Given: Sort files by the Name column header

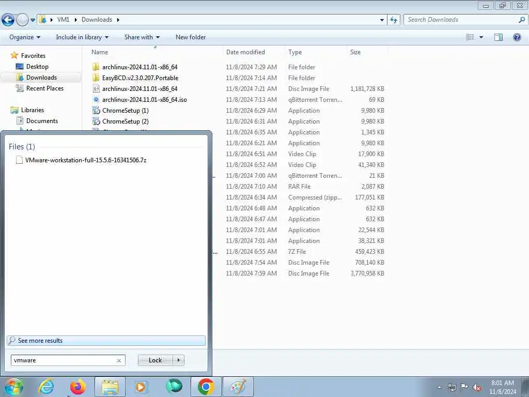Looking at the screenshot, I should 100,52.
